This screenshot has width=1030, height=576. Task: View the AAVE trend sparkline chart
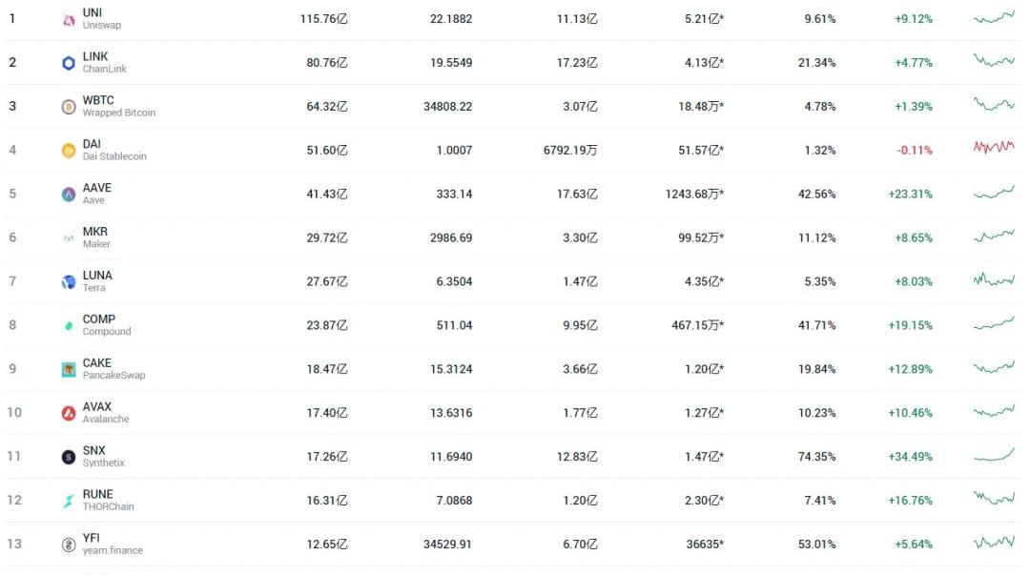click(x=994, y=193)
